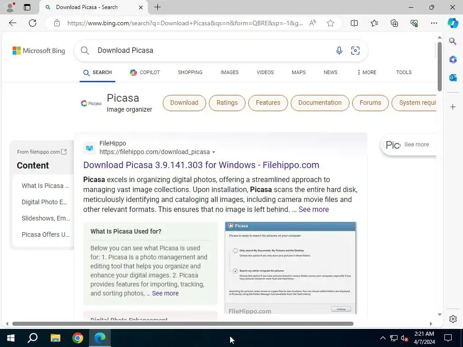Show hidden system tray icons
Image resolution: width=463 pixels, height=347 pixels.
(x=383, y=338)
